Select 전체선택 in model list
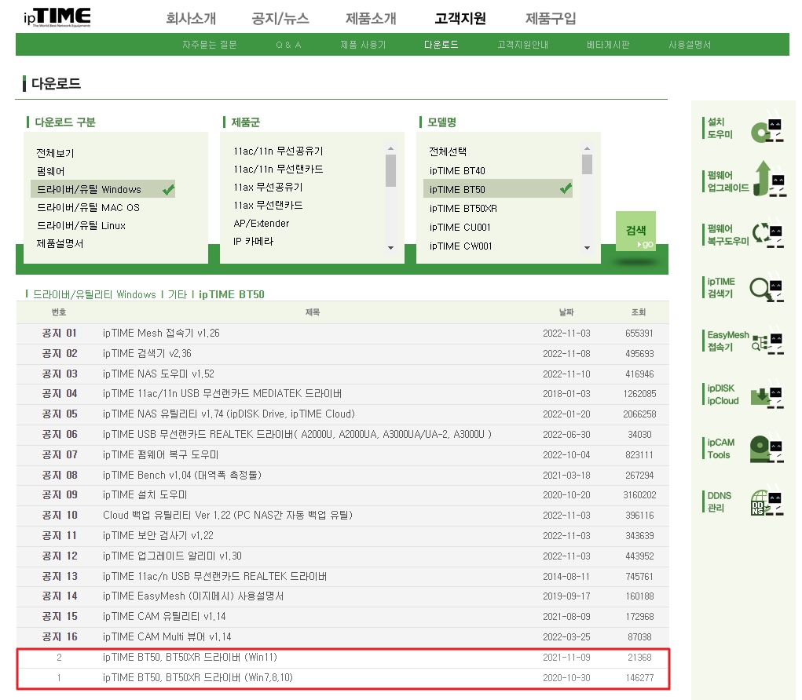 pyautogui.click(x=448, y=151)
